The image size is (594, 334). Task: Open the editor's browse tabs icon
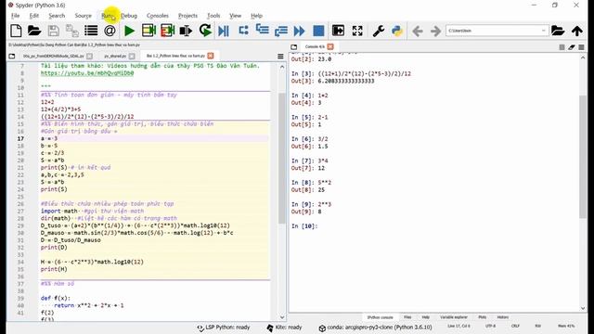click(12, 56)
